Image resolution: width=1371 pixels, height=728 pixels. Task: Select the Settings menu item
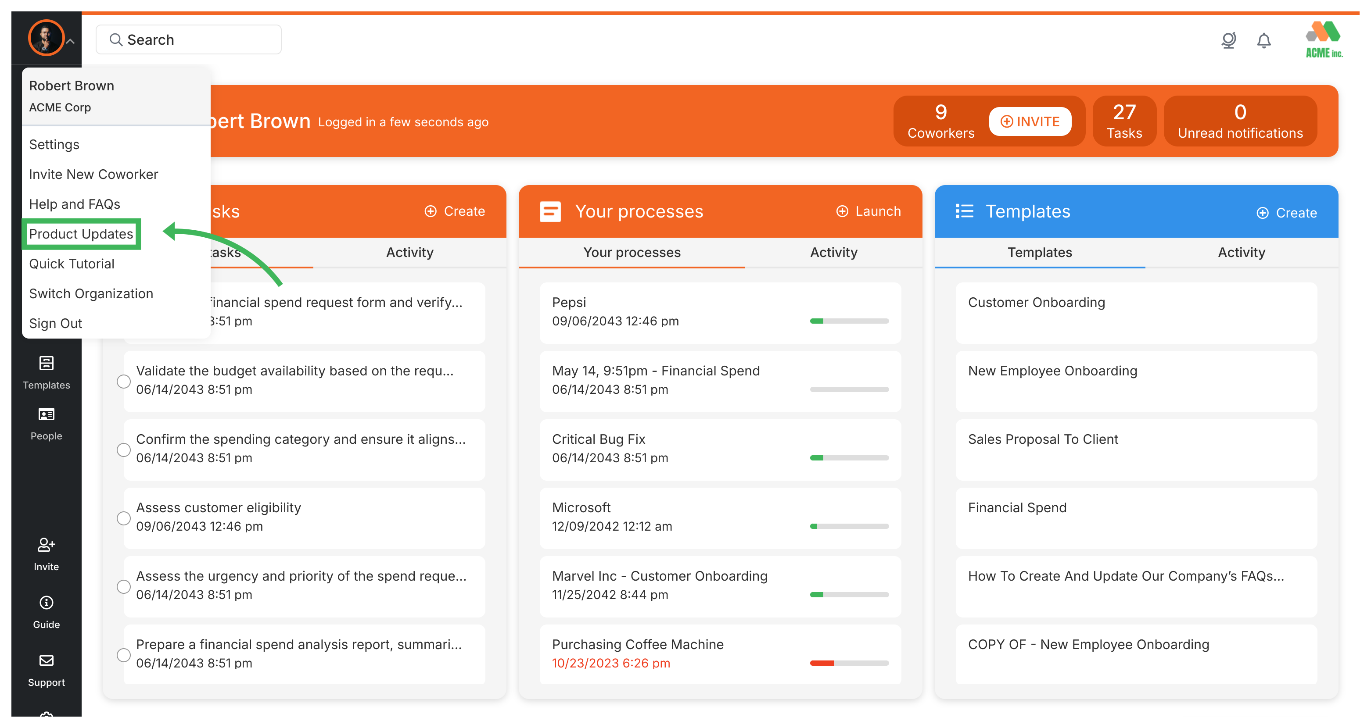(x=54, y=144)
